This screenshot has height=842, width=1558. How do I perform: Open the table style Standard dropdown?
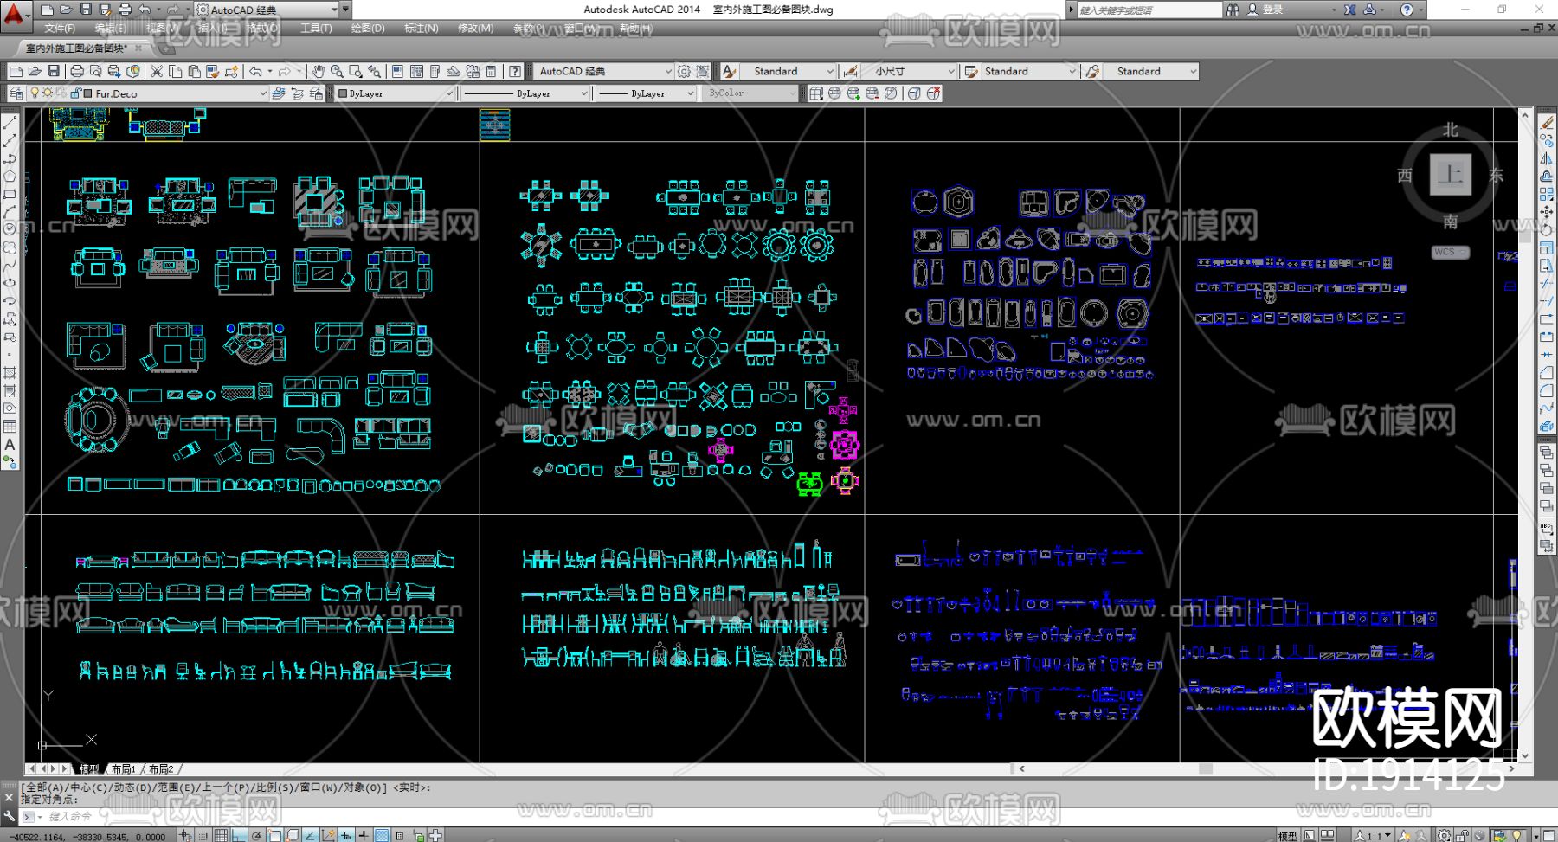pos(1072,71)
